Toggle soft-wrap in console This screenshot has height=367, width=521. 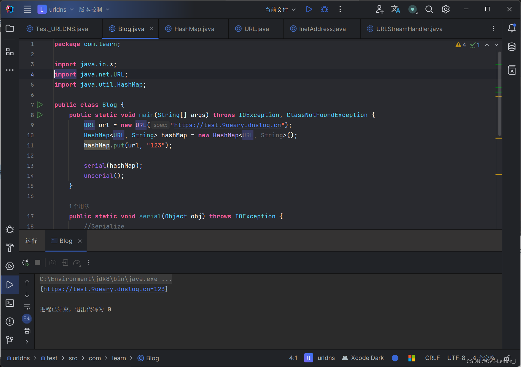click(x=27, y=307)
